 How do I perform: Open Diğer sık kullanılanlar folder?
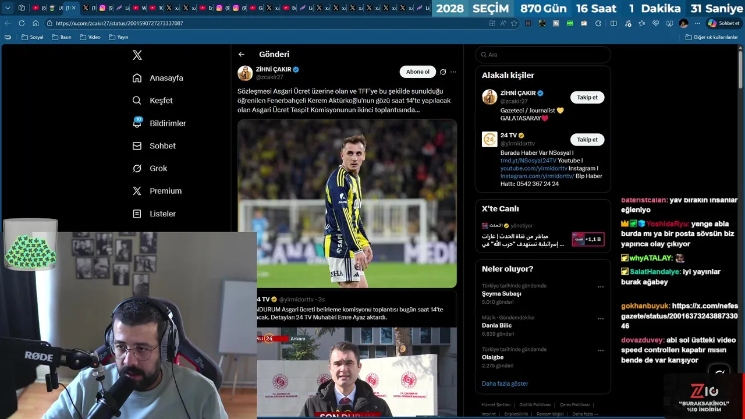point(711,37)
